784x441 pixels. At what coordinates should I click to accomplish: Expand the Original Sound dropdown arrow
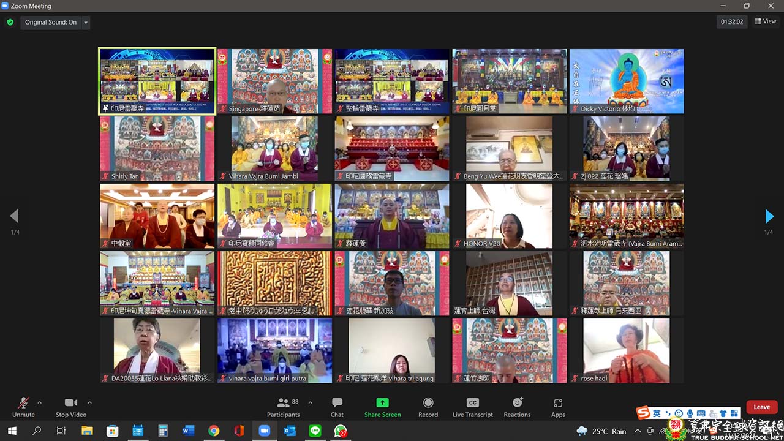[86, 23]
